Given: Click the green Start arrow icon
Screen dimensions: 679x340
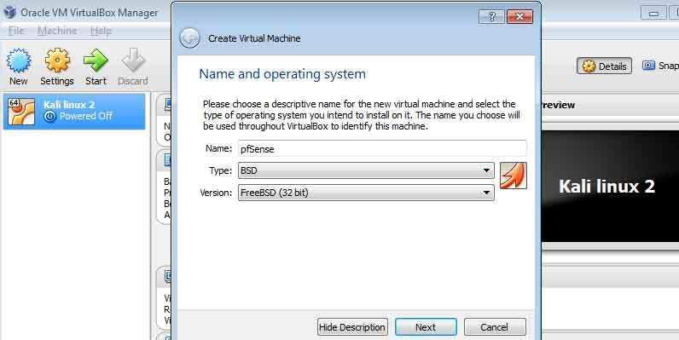Looking at the screenshot, I should [96, 61].
